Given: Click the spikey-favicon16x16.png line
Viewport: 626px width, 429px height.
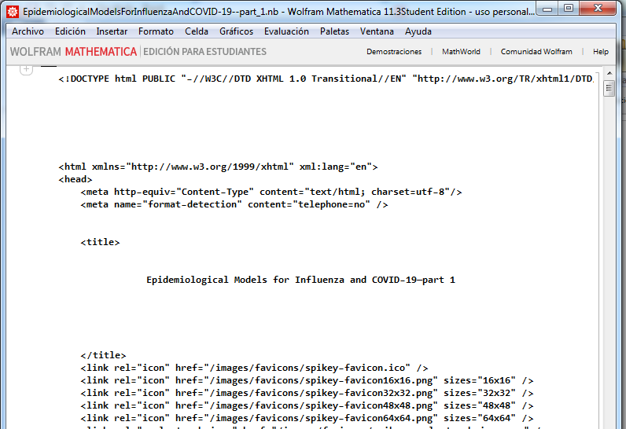Looking at the screenshot, I should coord(307,380).
